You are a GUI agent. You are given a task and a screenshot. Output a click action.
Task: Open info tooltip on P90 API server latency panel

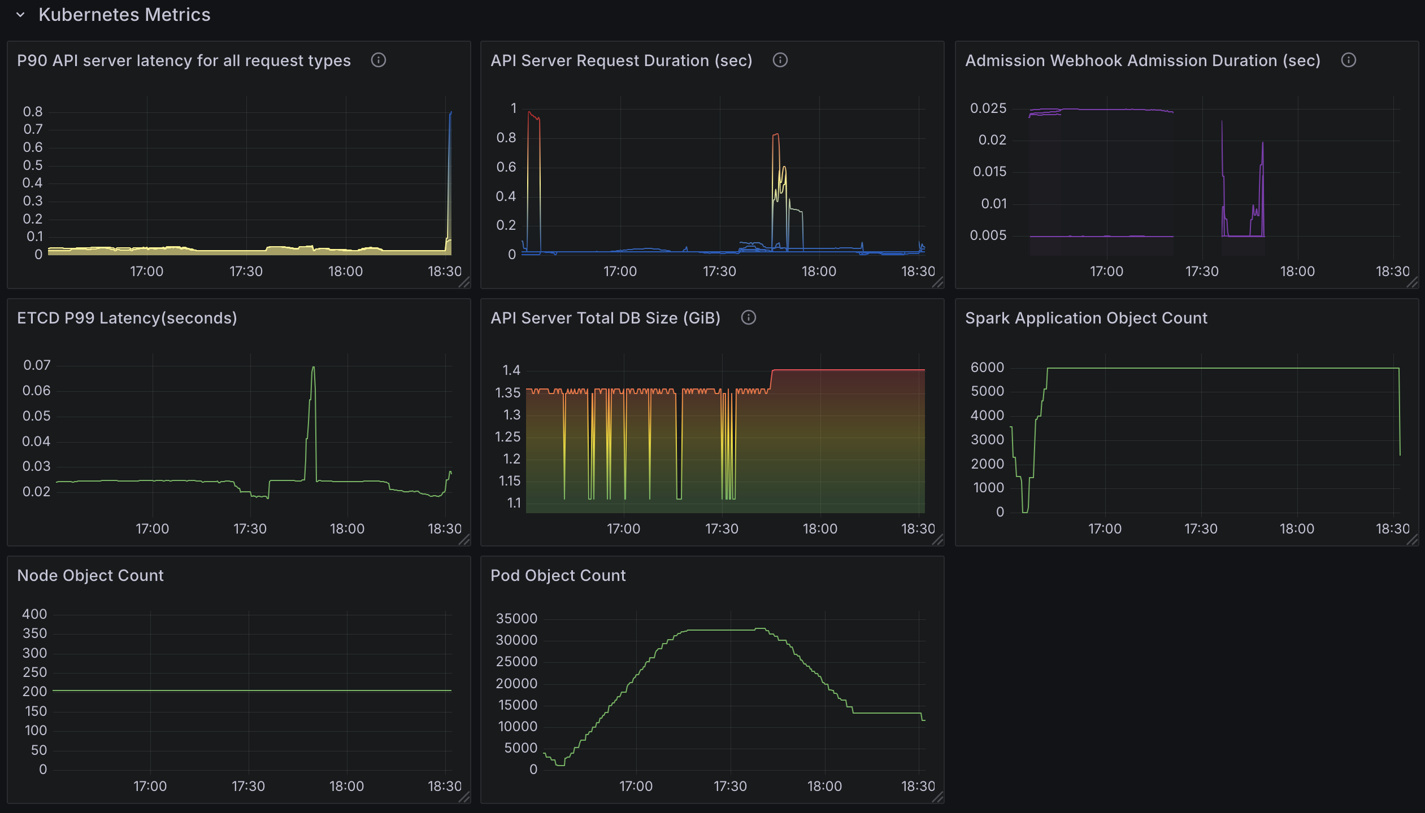pos(379,60)
